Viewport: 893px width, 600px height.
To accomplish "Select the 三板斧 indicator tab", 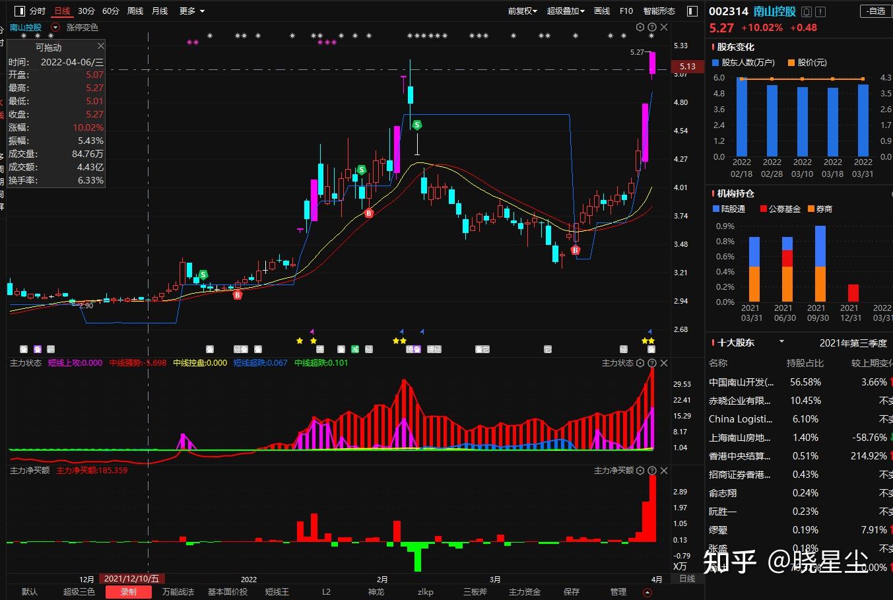I will 475,592.
